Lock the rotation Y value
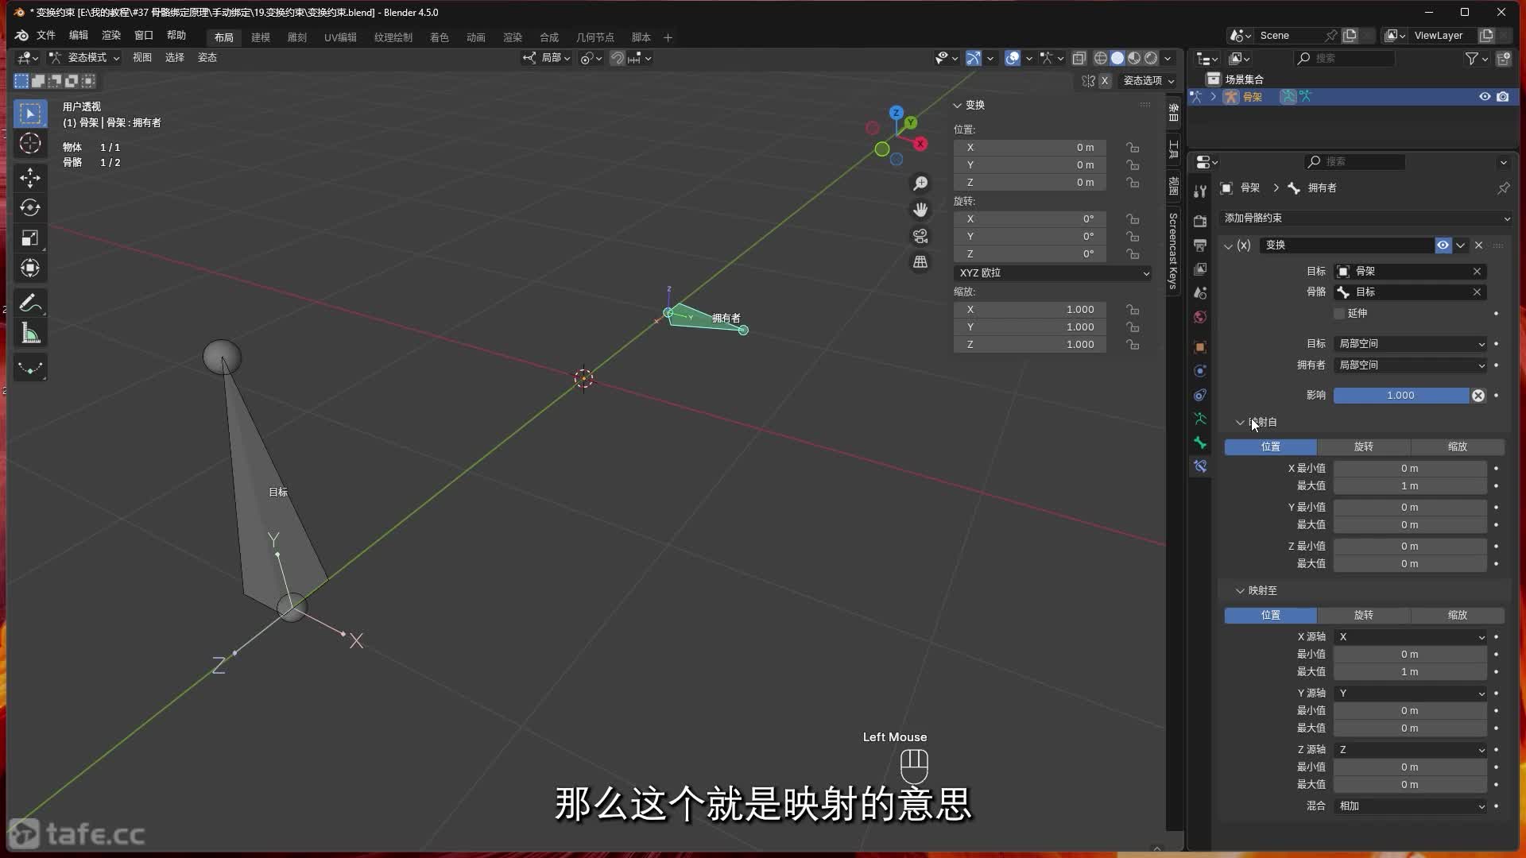This screenshot has width=1526, height=858. click(1133, 237)
